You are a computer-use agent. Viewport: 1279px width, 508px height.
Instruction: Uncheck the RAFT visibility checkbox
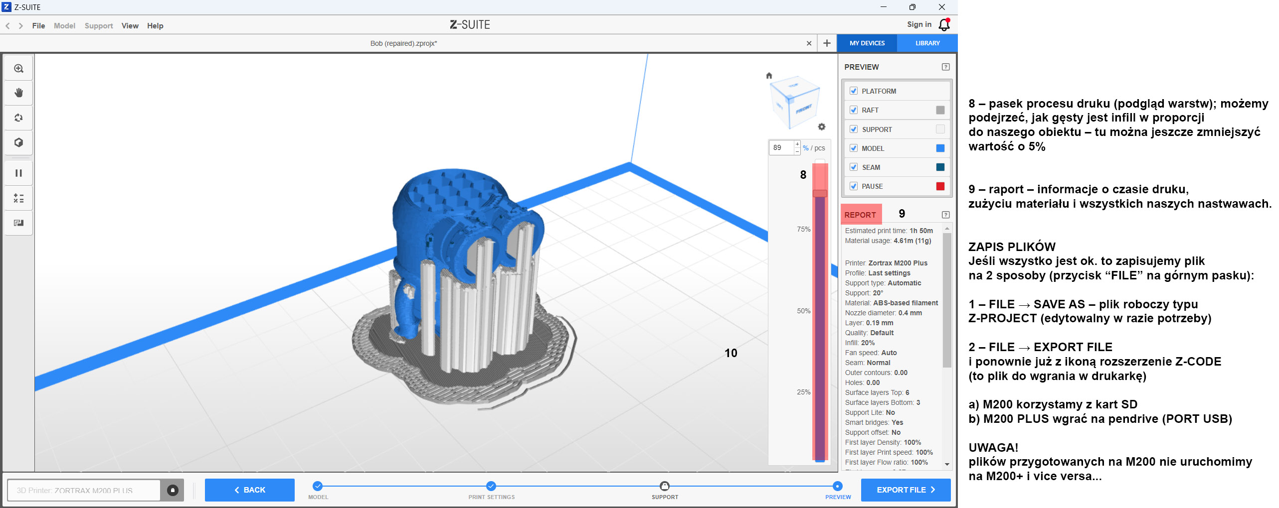pos(854,110)
